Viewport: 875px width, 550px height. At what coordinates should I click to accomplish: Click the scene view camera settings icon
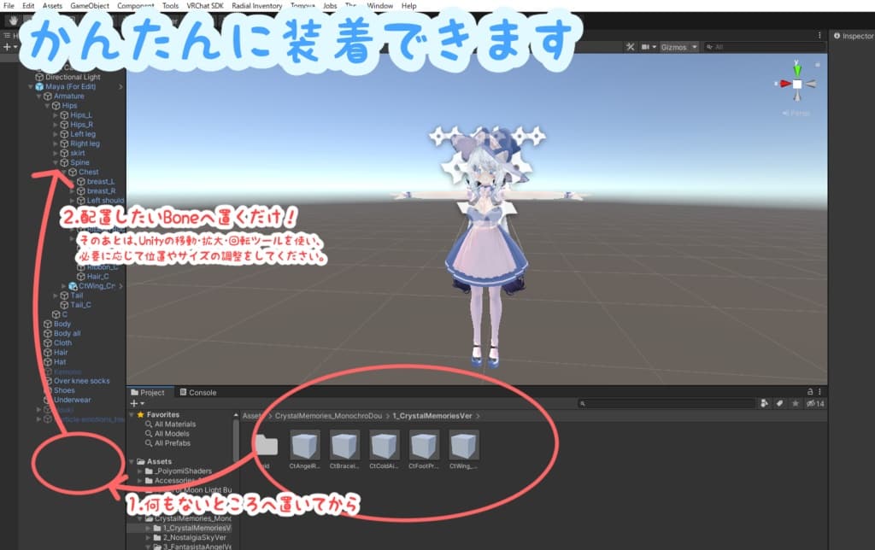(x=646, y=46)
